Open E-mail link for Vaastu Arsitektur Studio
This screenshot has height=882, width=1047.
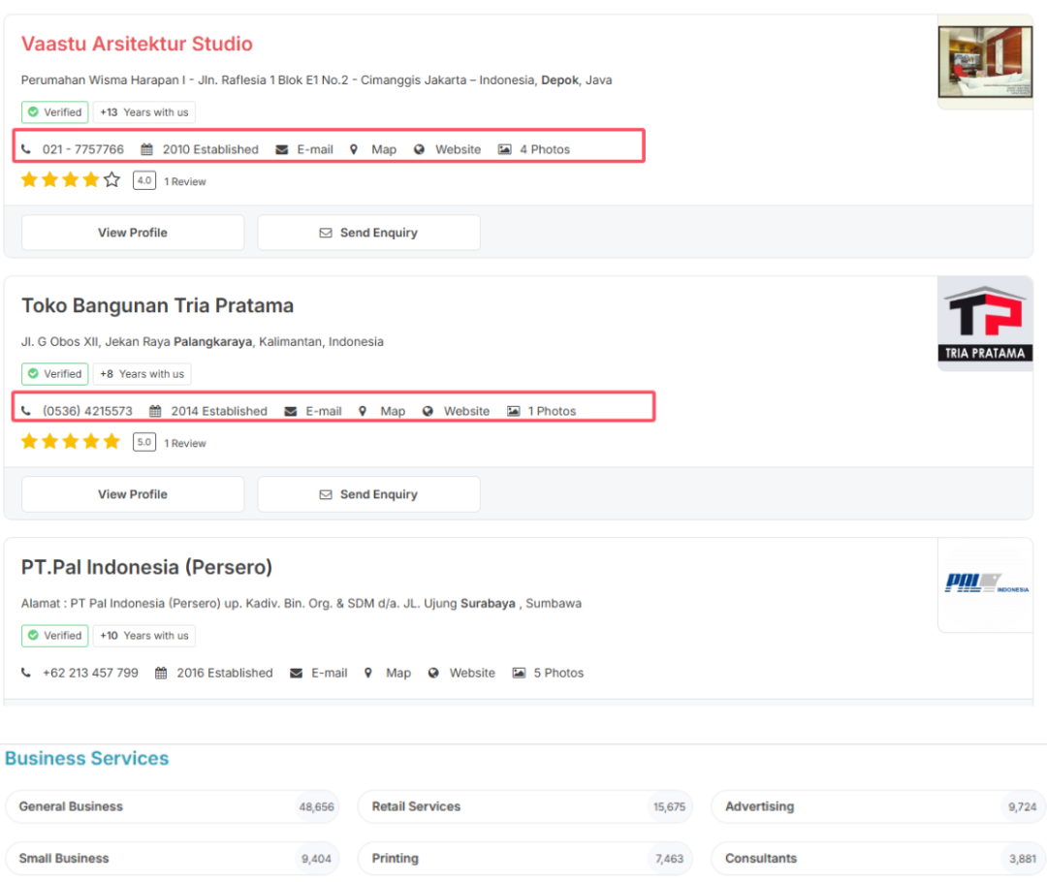point(315,149)
